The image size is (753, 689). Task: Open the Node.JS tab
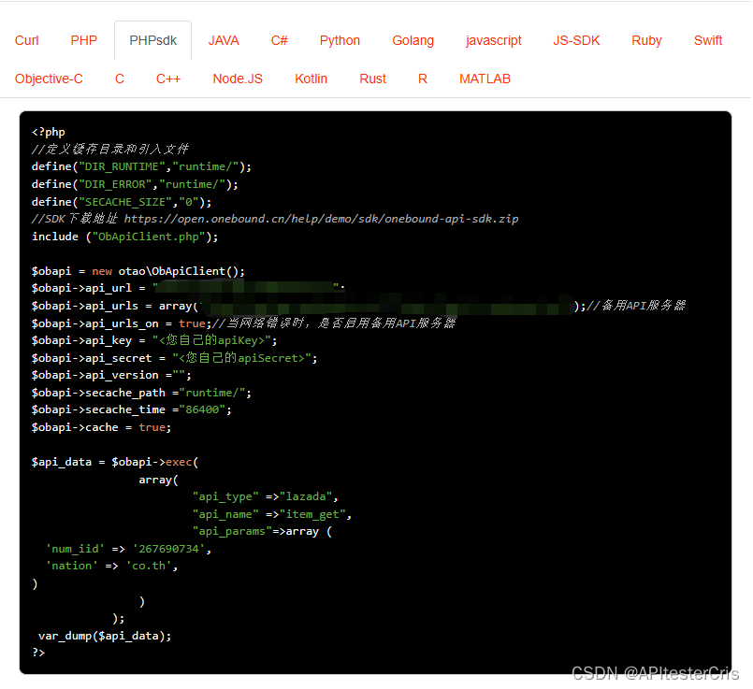[x=238, y=79]
